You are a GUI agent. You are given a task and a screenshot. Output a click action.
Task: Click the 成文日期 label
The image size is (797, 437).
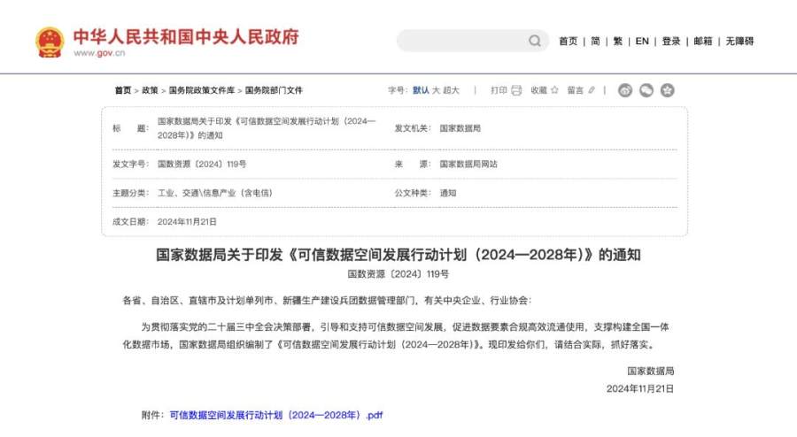coord(131,222)
